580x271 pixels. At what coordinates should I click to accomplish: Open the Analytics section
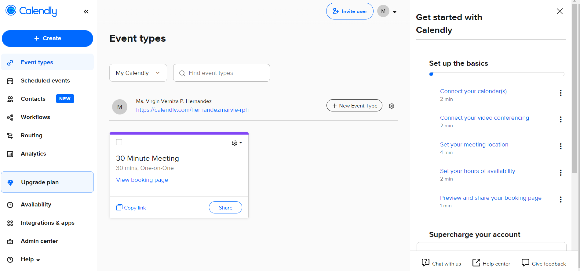click(33, 154)
